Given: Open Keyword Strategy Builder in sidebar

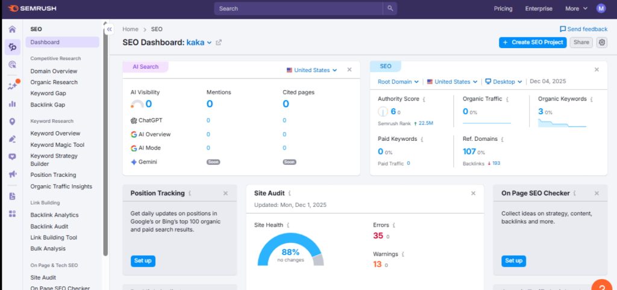Looking at the screenshot, I should pyautogui.click(x=54, y=159).
